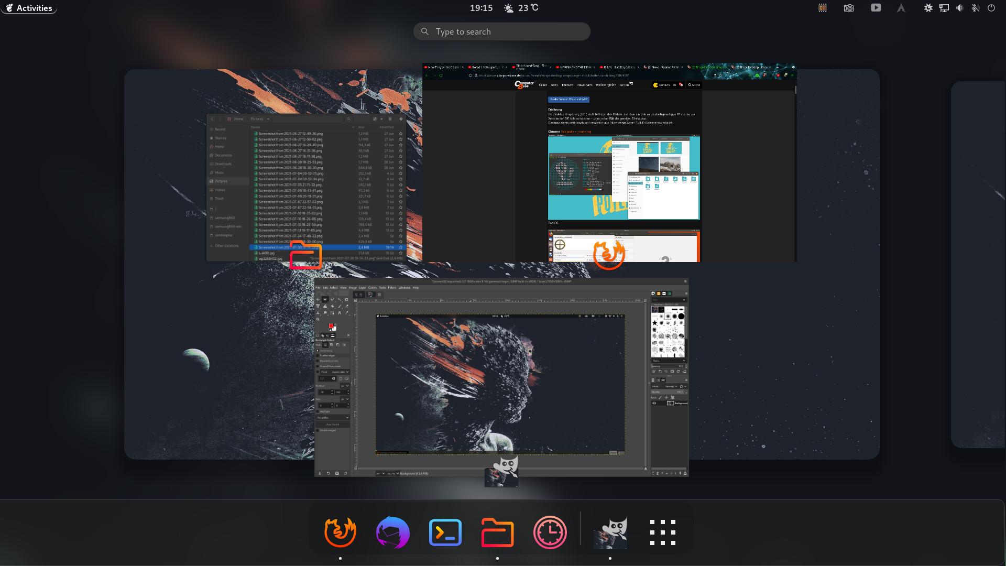1006x566 pixels.
Task: Open the power system menu
Action: coord(991,8)
